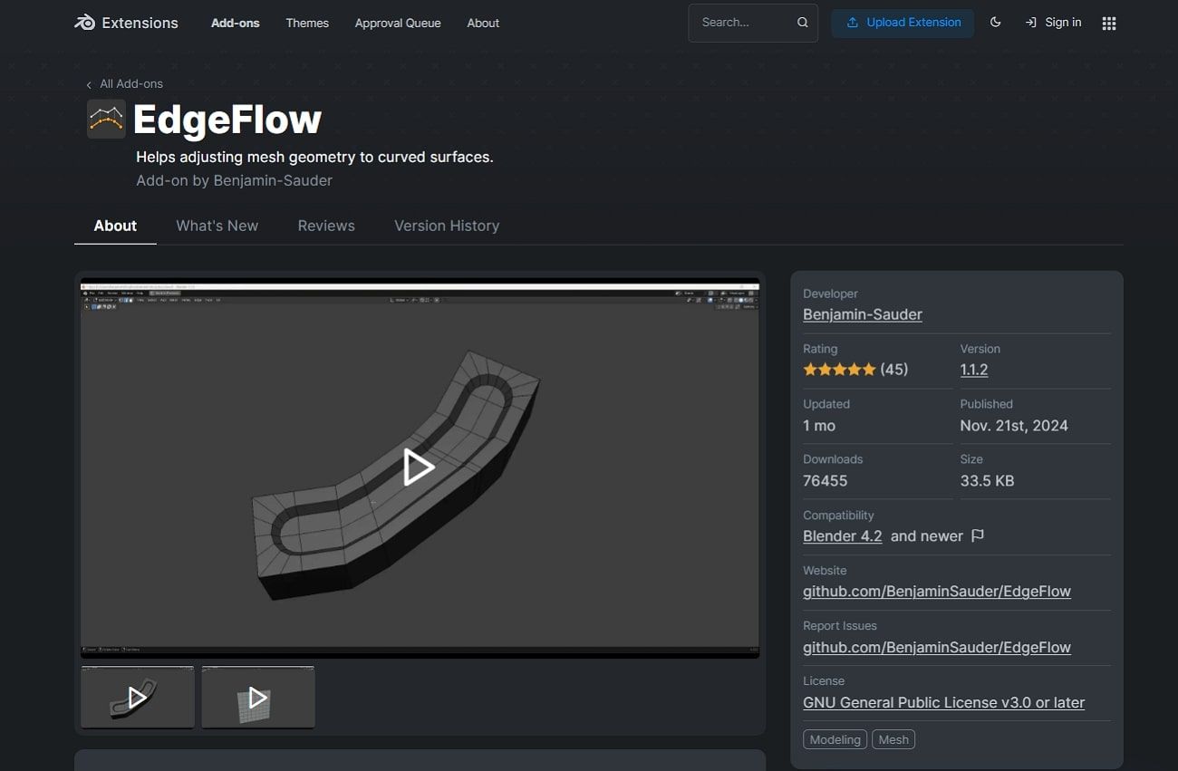1178x771 pixels.
Task: Select the first video thumbnail
Action: (x=138, y=697)
